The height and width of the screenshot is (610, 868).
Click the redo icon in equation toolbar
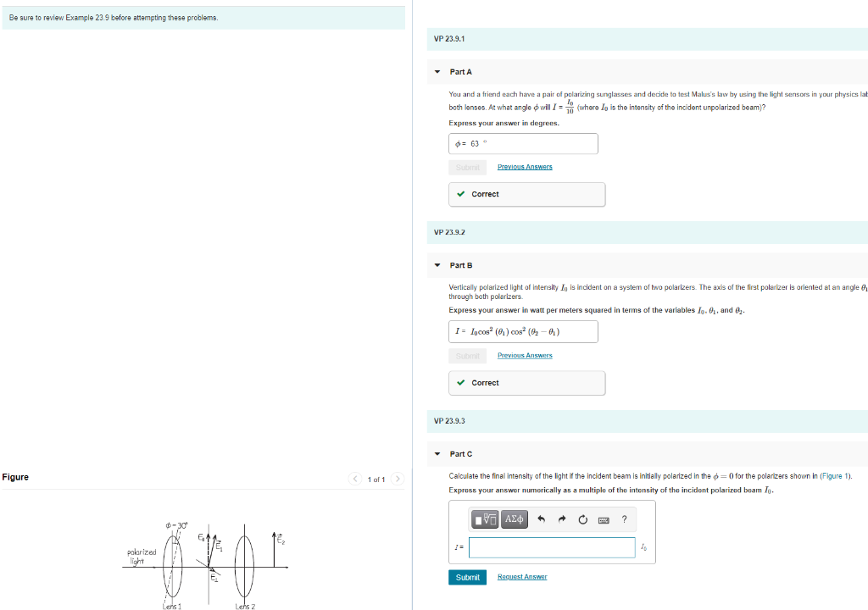(561, 519)
